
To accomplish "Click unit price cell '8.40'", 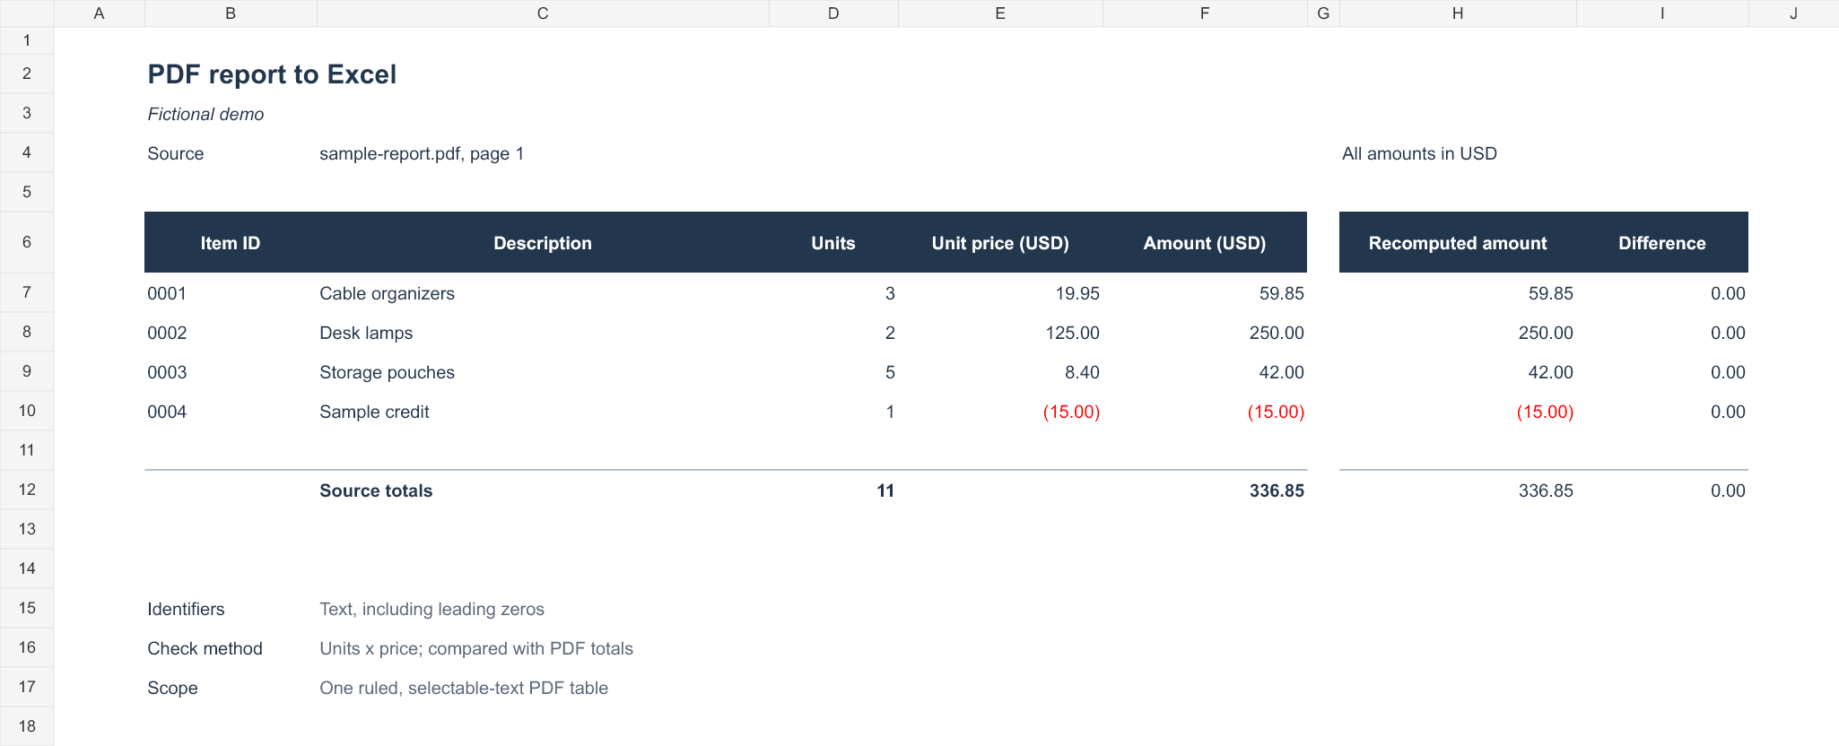I will [1000, 372].
